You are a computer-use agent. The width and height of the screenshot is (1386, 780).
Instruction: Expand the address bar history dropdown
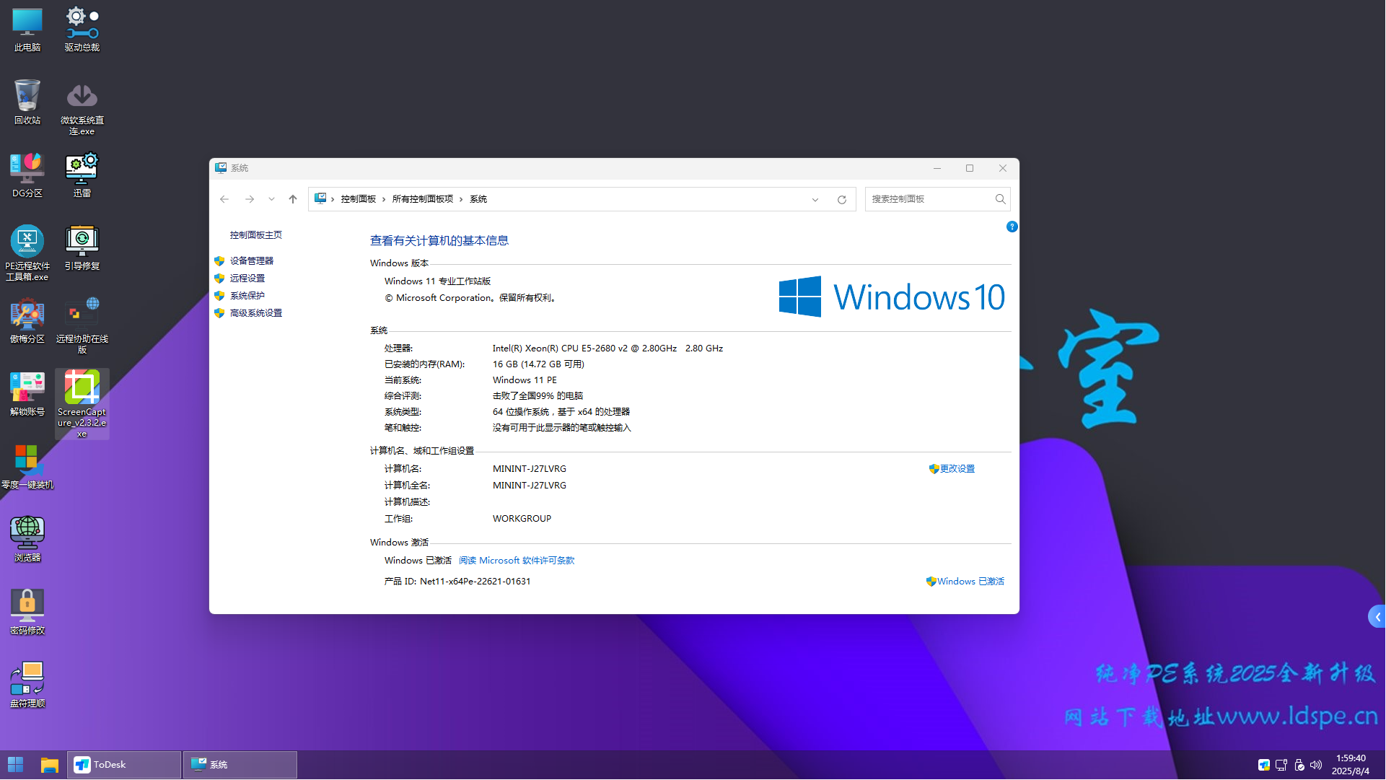point(815,199)
